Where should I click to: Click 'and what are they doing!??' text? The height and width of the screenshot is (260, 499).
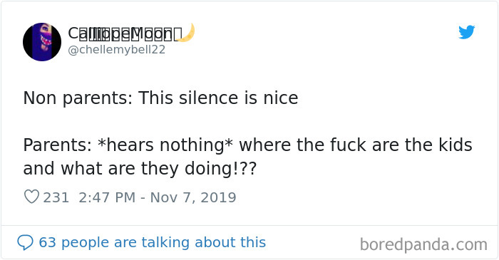(140, 168)
